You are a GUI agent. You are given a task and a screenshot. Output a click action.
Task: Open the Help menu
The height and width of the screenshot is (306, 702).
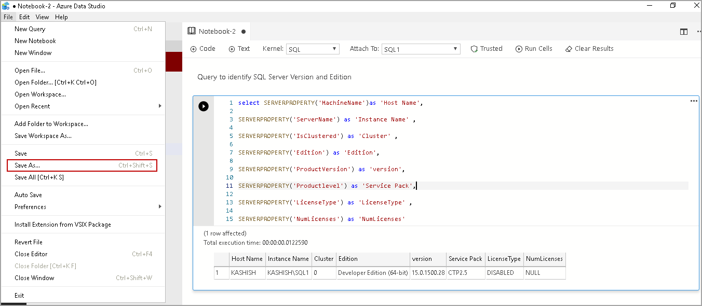coord(61,17)
